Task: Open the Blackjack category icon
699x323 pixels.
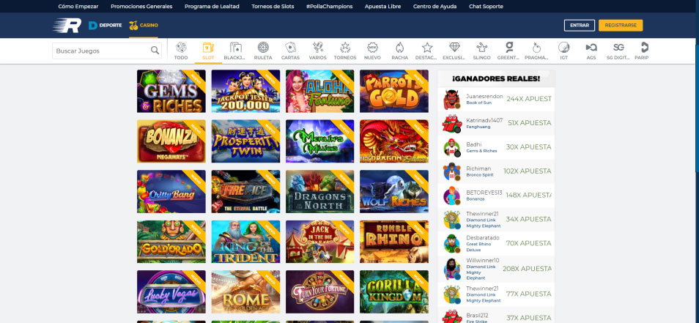Action: point(235,48)
